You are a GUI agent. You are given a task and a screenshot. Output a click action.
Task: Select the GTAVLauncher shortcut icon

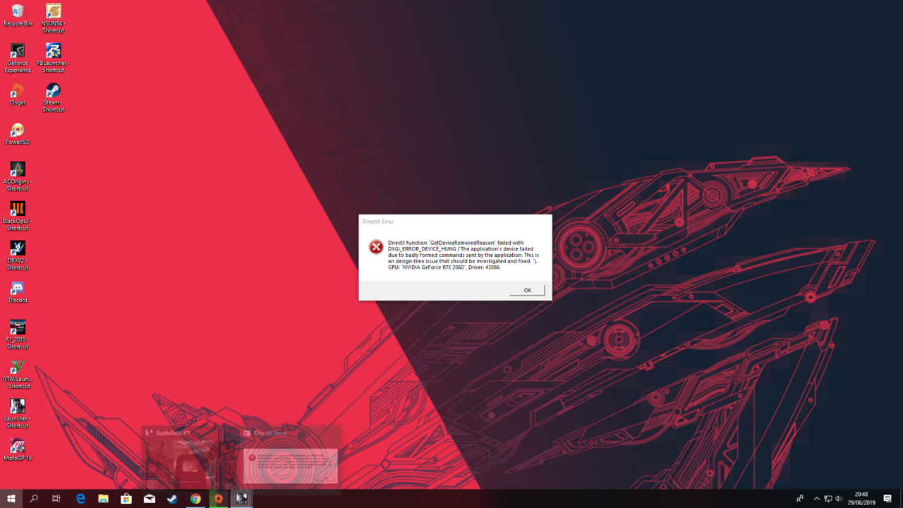click(18, 374)
